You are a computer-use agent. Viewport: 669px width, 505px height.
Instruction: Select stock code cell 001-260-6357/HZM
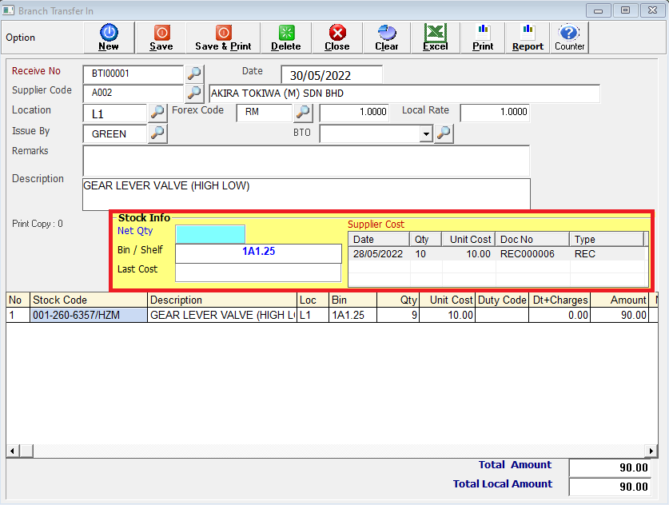tap(88, 315)
